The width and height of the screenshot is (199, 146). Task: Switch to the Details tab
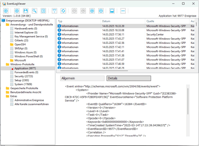tap(129, 78)
